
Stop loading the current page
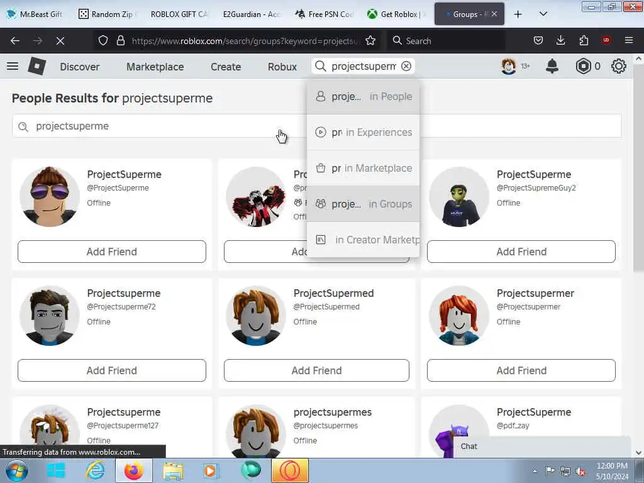coord(60,41)
